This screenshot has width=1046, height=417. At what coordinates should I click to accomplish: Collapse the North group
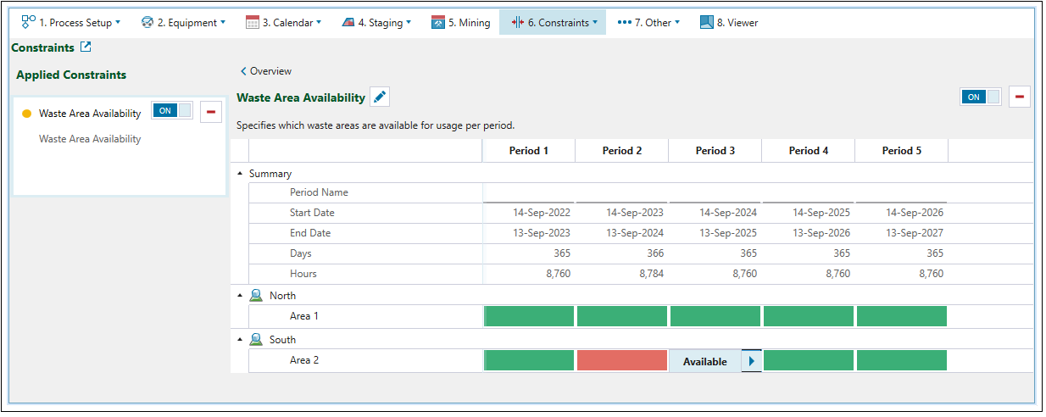pyautogui.click(x=240, y=296)
